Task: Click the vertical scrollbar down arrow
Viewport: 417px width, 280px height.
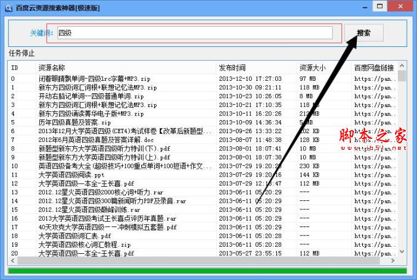Action: click(x=402, y=251)
